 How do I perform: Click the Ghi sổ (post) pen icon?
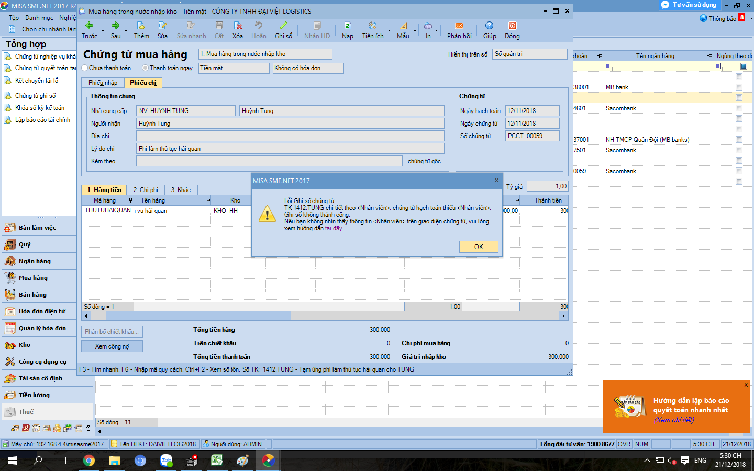coord(283,26)
